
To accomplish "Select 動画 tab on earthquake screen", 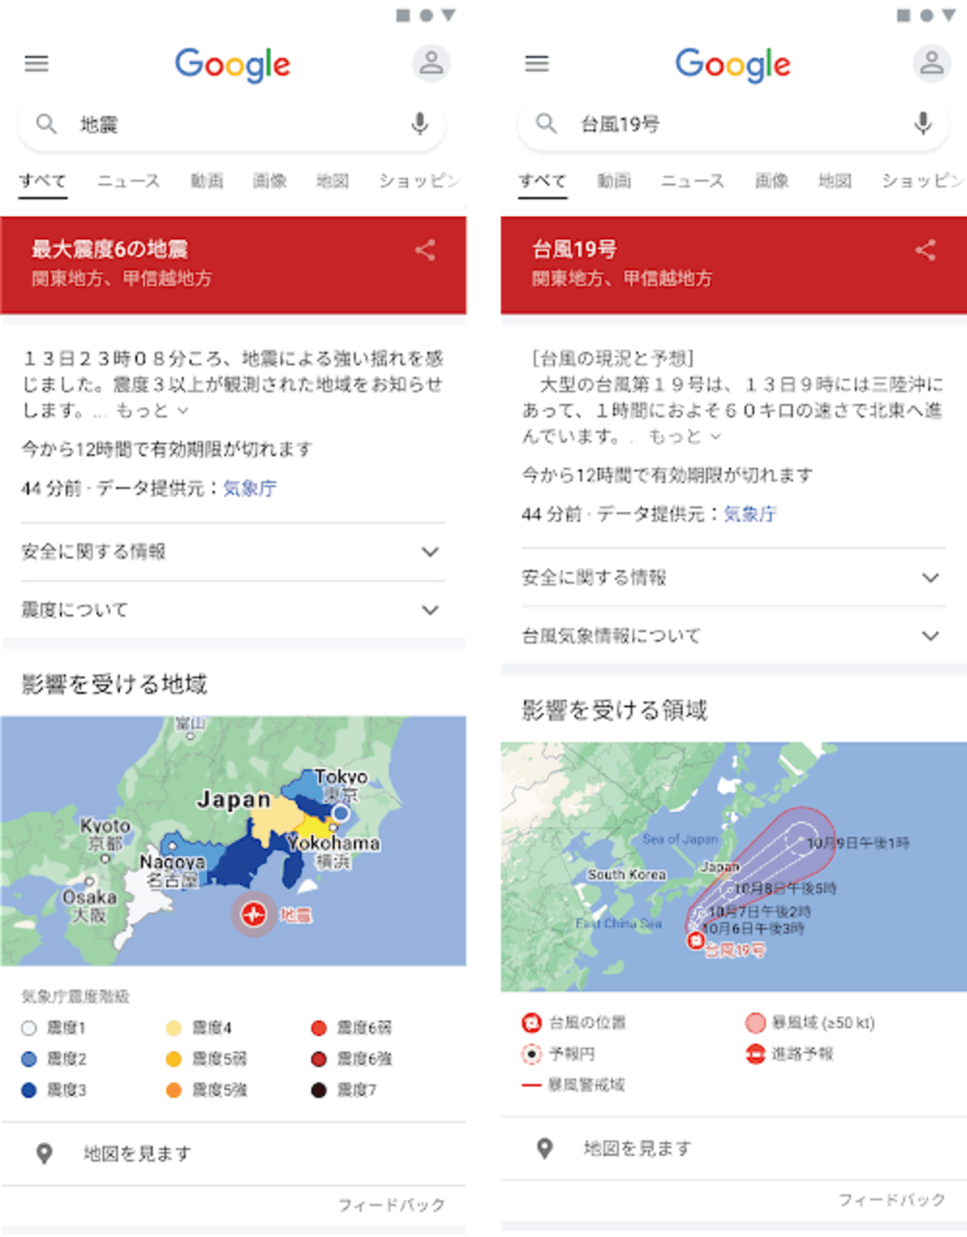I will coord(207,181).
